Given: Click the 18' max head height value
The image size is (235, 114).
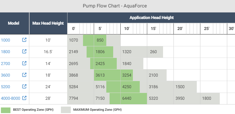Looking at the screenshot, I should (48, 75).
